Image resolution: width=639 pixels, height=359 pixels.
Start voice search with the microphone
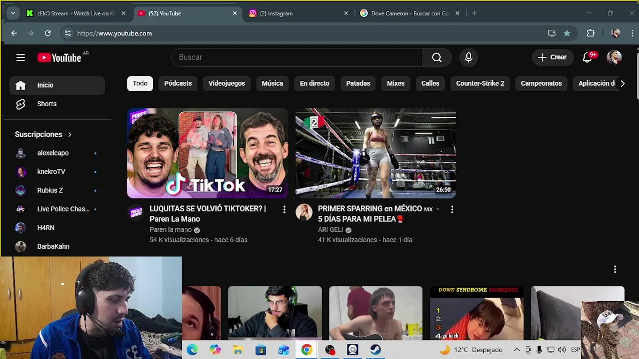468,57
